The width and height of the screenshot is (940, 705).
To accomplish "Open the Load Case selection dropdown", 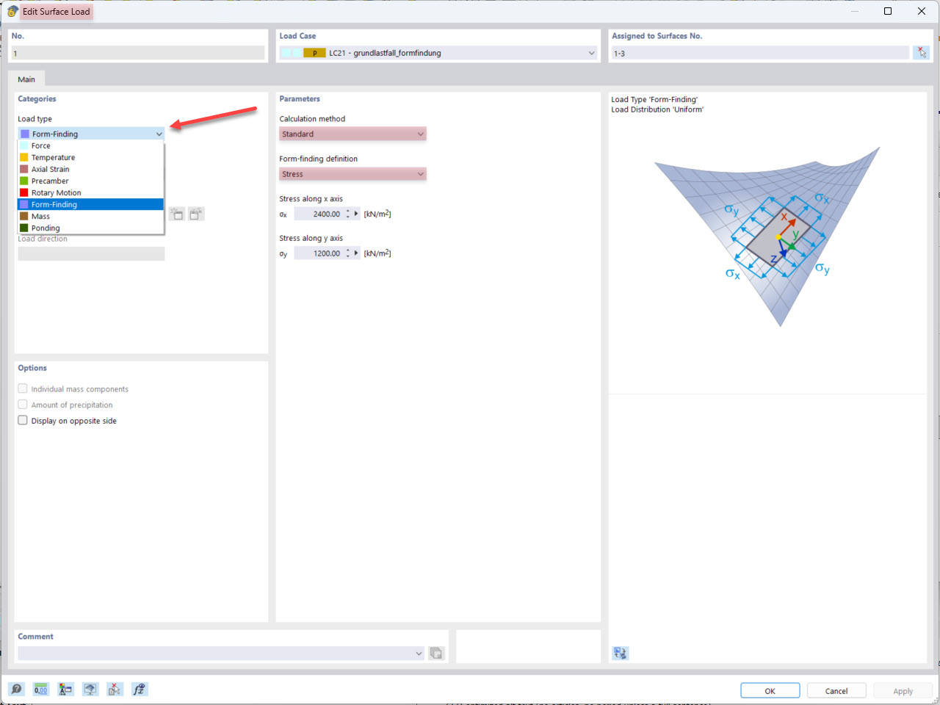I will [x=591, y=52].
